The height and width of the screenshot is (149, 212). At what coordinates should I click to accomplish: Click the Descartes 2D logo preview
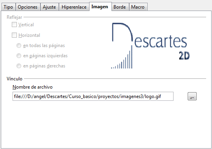tap(150, 45)
